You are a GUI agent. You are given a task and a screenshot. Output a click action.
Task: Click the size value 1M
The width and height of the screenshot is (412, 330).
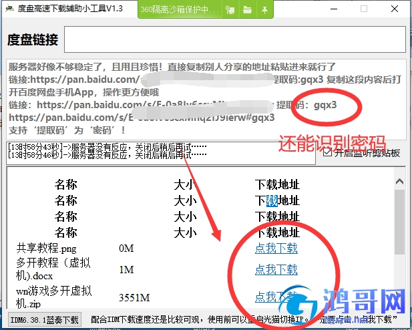(x=126, y=269)
